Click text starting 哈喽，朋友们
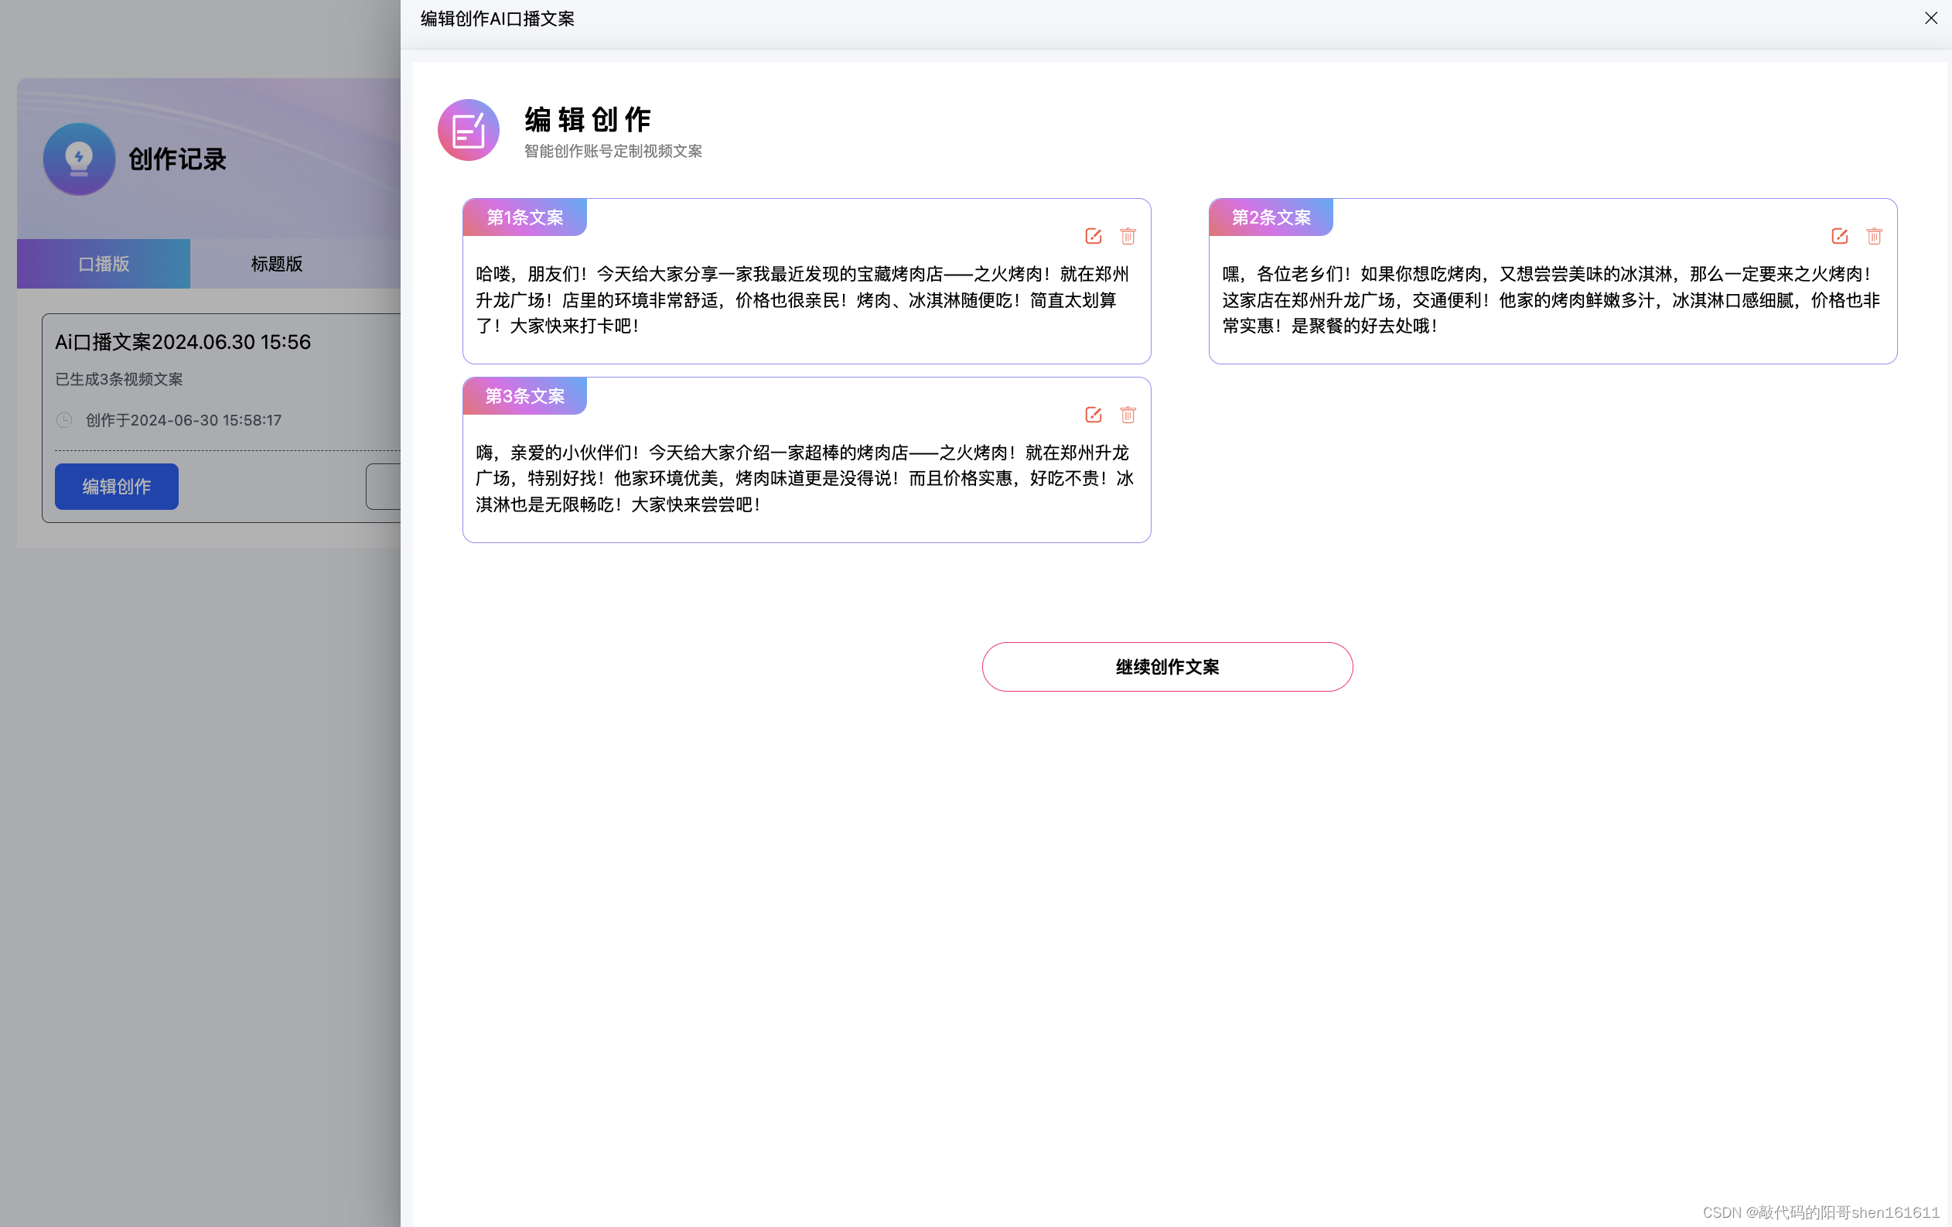 tap(803, 299)
